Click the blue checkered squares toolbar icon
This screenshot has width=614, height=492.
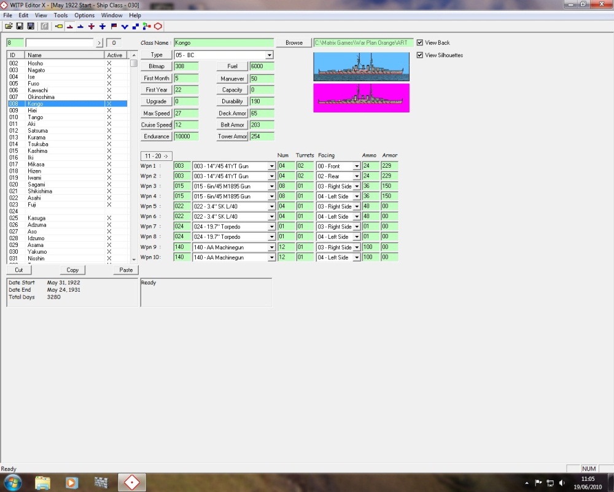click(x=136, y=26)
